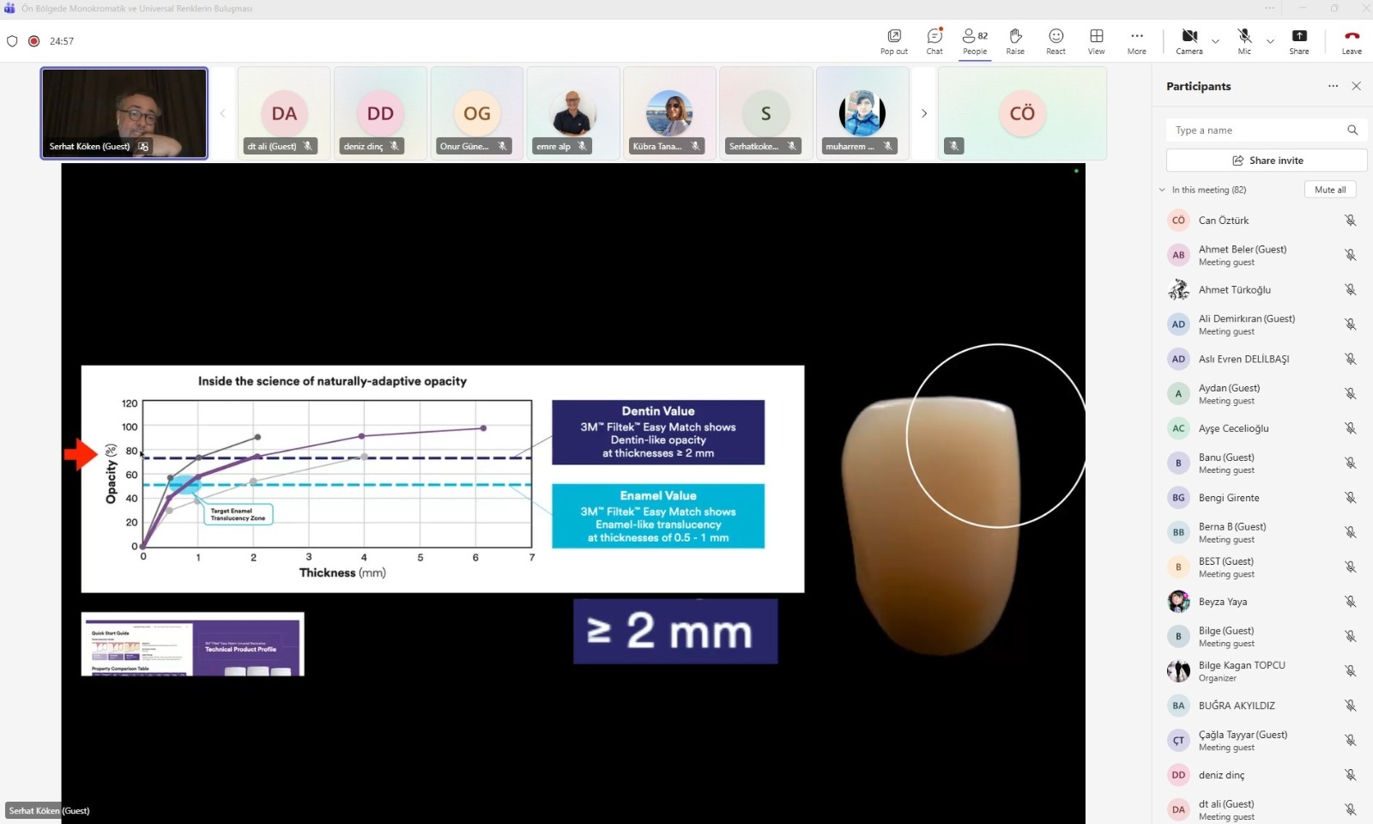Screen dimensions: 1373x824
Task: Open the React emoji menu
Action: pyautogui.click(x=1055, y=40)
